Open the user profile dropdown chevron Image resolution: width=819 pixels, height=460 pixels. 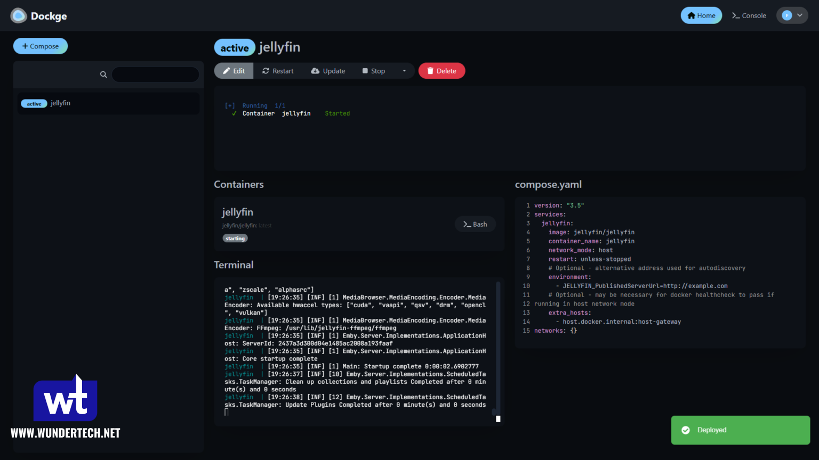[x=800, y=15]
